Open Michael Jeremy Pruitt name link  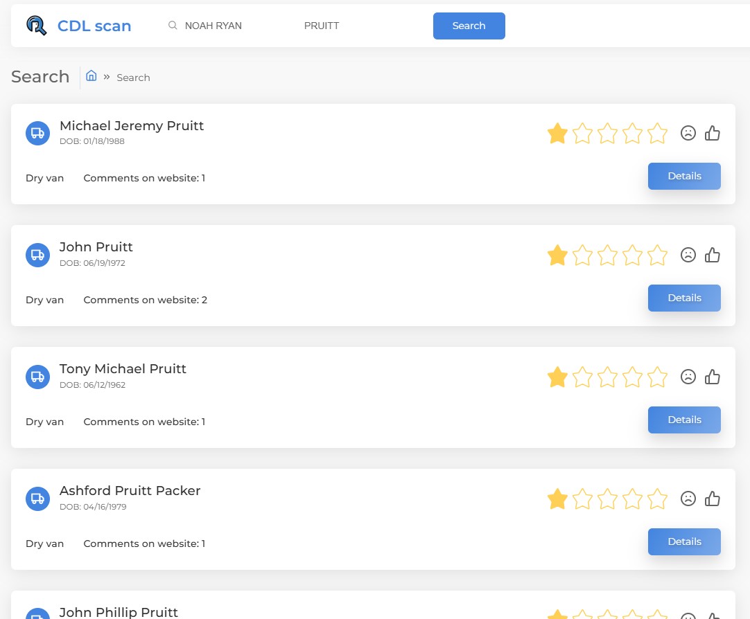132,125
